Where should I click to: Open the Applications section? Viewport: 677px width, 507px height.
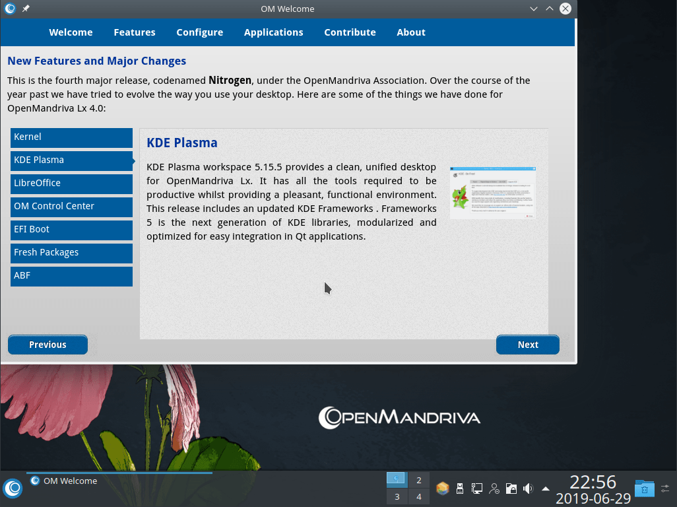click(x=273, y=32)
